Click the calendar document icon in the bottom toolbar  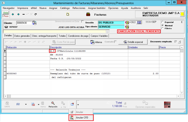tap(33, 104)
